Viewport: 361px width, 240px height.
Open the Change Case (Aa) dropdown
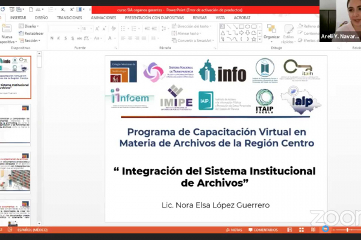click(97, 38)
